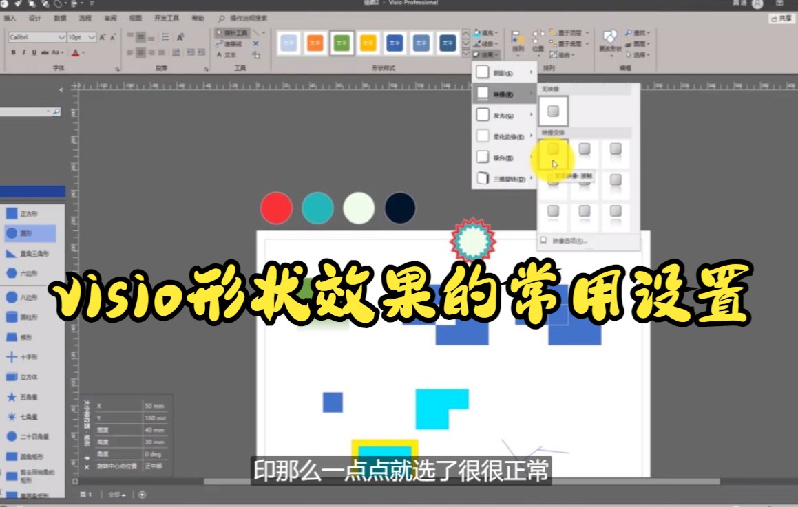The width and height of the screenshot is (798, 507).
Task: Select the 五角星 shape from sidebar
Action: [x=29, y=396]
